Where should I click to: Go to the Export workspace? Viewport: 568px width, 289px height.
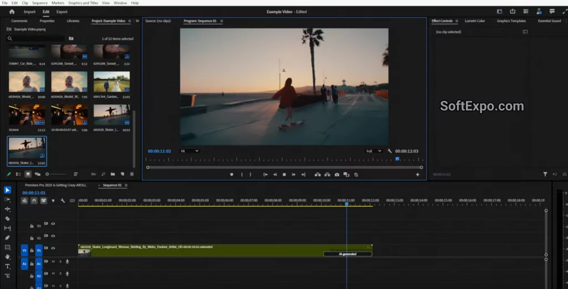point(62,12)
